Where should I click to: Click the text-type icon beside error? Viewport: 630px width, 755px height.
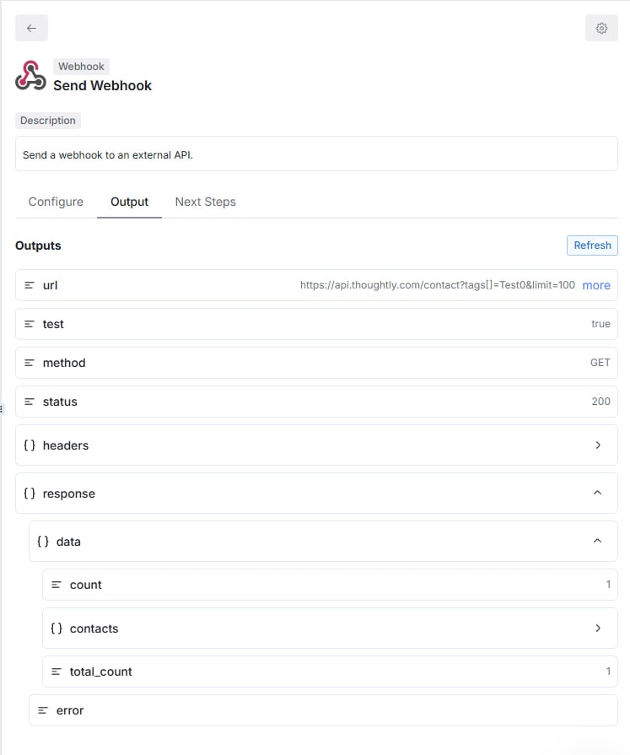(x=44, y=709)
